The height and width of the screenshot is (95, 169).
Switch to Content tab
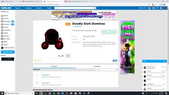click(97, 66)
